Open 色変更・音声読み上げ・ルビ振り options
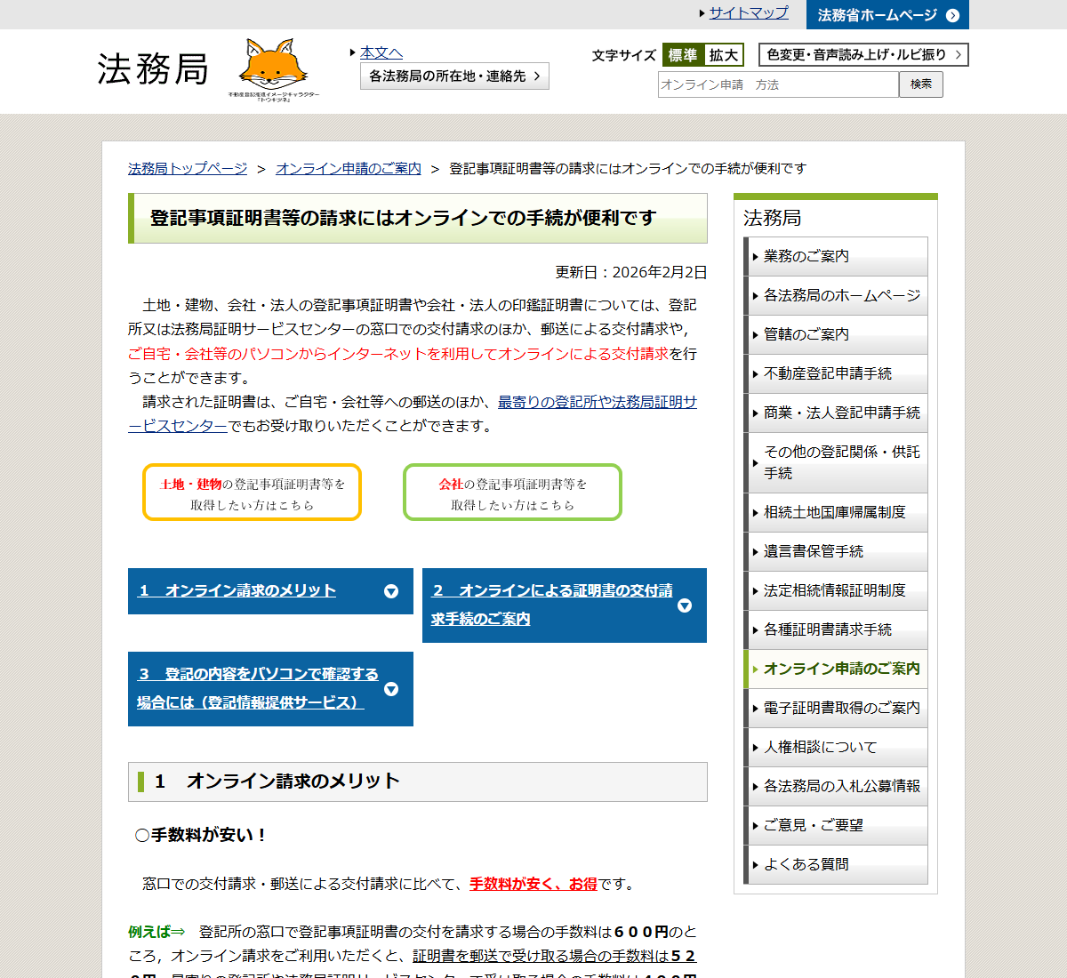 coord(863,54)
